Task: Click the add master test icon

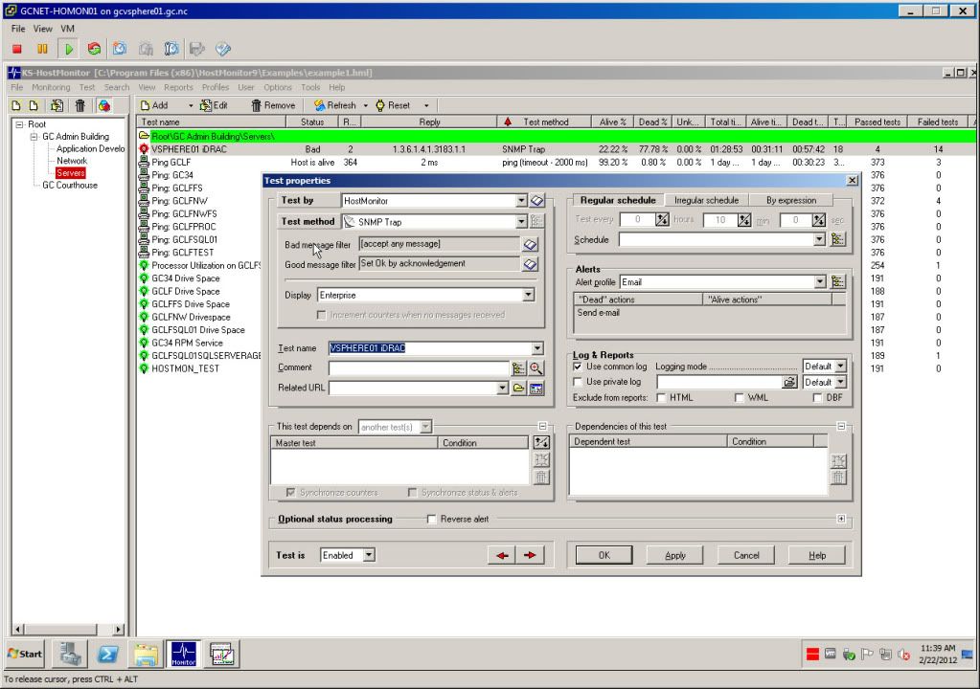Action: [x=541, y=442]
